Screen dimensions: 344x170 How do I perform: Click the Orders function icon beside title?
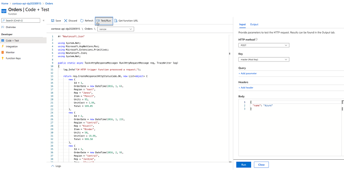(x=4, y=11)
